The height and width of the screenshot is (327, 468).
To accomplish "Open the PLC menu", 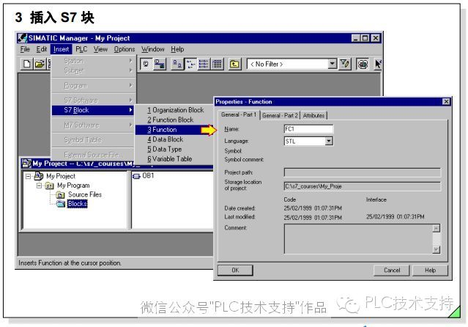I will [x=81, y=49].
